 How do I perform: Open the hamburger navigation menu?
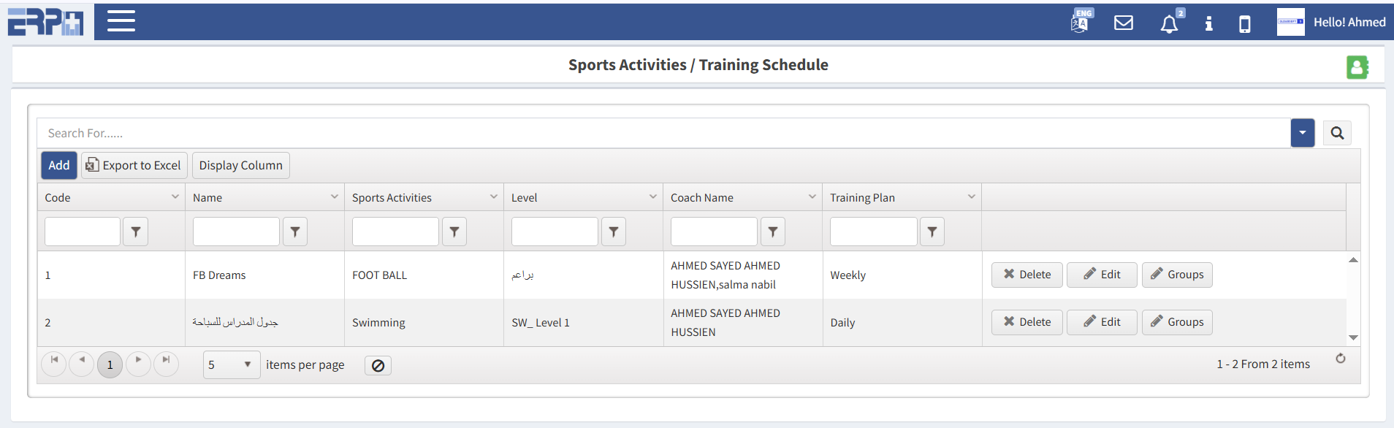point(121,21)
